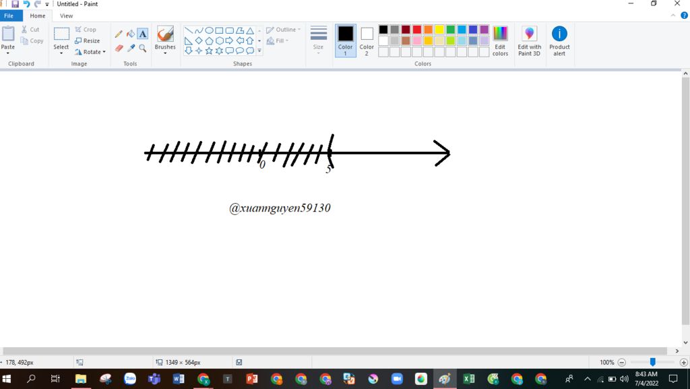Click the vertical scrollbar down arrow

(x=685, y=342)
